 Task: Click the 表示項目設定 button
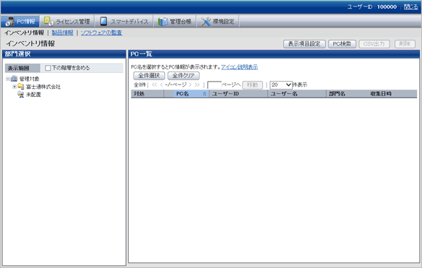click(x=304, y=44)
